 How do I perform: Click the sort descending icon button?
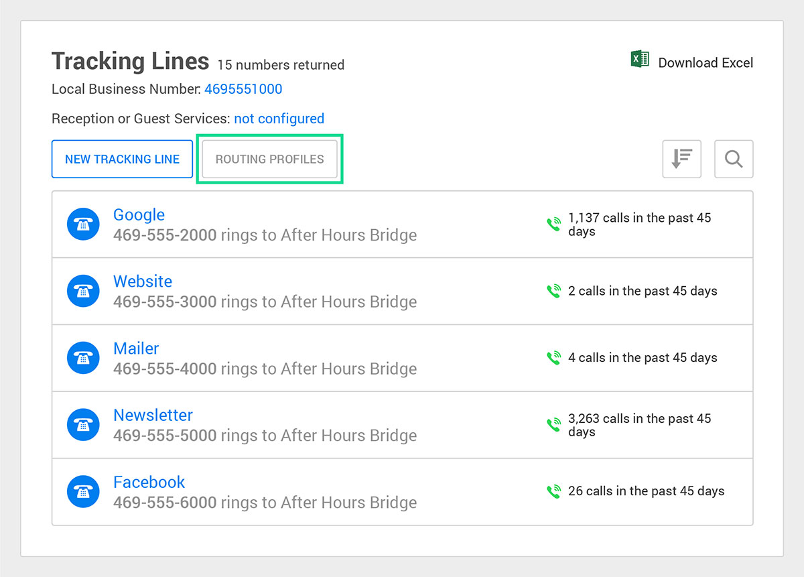click(x=681, y=159)
